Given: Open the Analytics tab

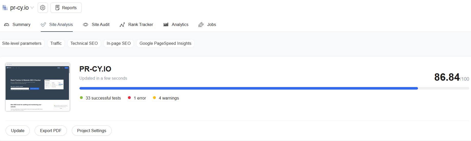Looking at the screenshot, I should (x=180, y=25).
